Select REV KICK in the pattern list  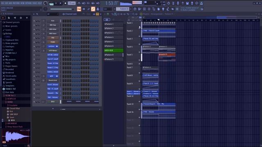click(x=114, y=50)
